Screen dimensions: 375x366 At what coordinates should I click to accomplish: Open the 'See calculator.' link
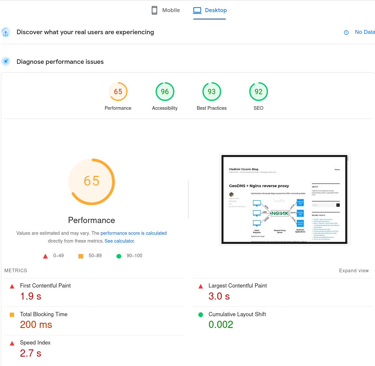(120, 241)
